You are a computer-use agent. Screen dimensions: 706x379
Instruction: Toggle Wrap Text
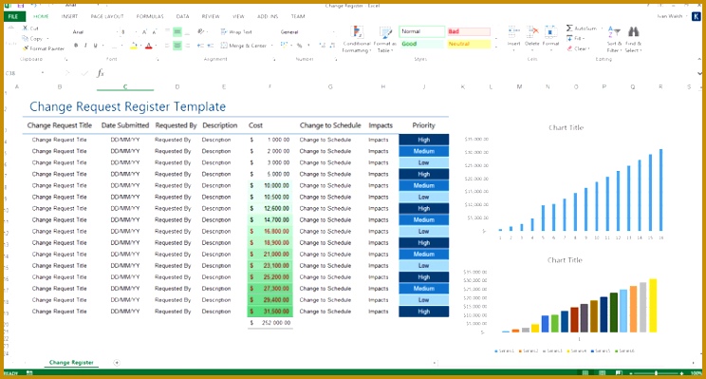click(x=236, y=32)
